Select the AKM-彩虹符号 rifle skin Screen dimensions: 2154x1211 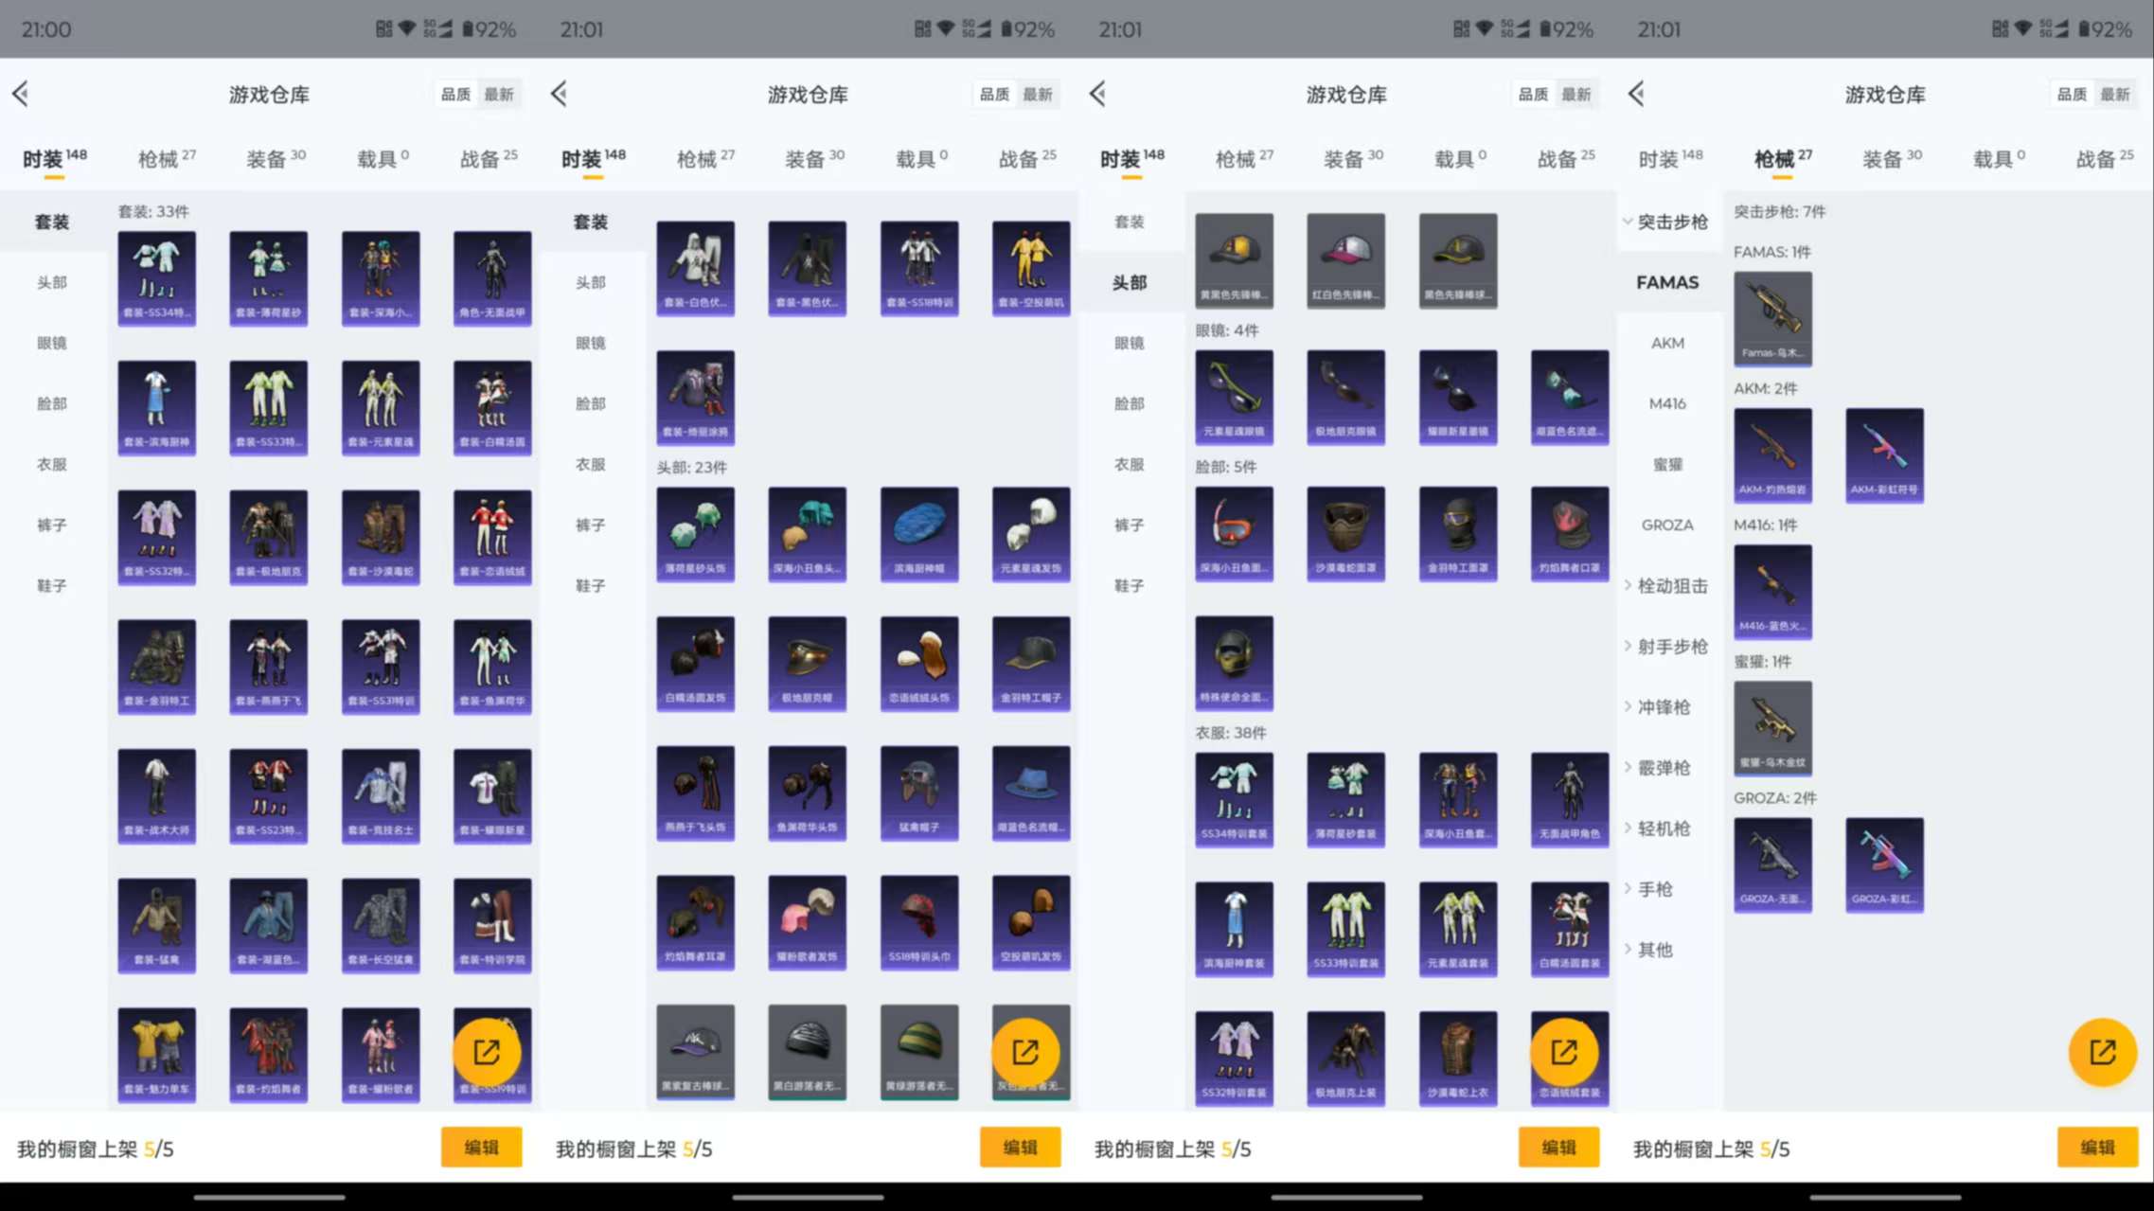[x=1883, y=454]
